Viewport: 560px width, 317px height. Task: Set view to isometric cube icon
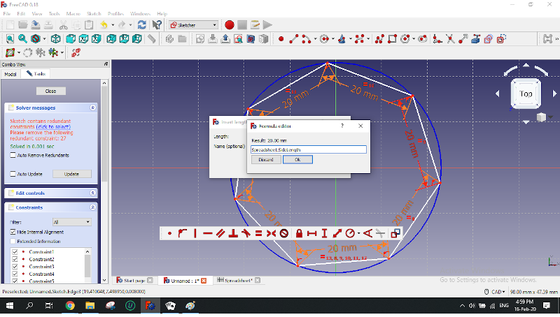[55, 39]
